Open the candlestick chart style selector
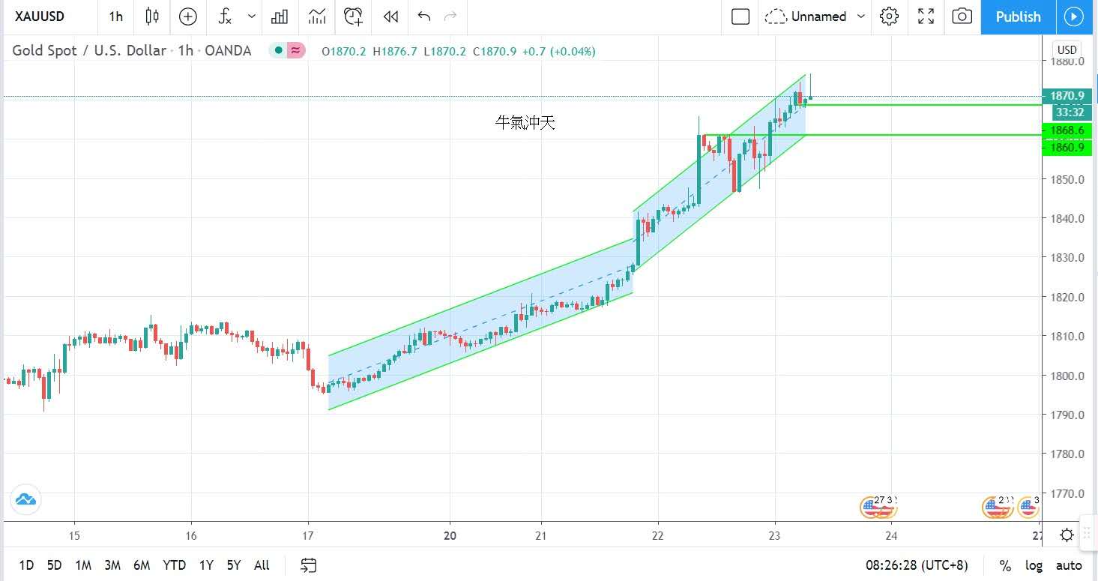This screenshot has height=581, width=1098. click(152, 16)
